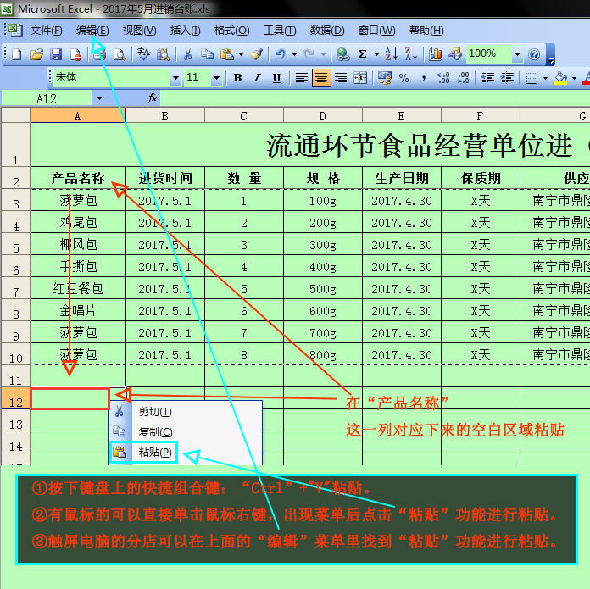The image size is (590, 589).
Task: Click the Cut scissors toolbar icon
Action: 186,54
